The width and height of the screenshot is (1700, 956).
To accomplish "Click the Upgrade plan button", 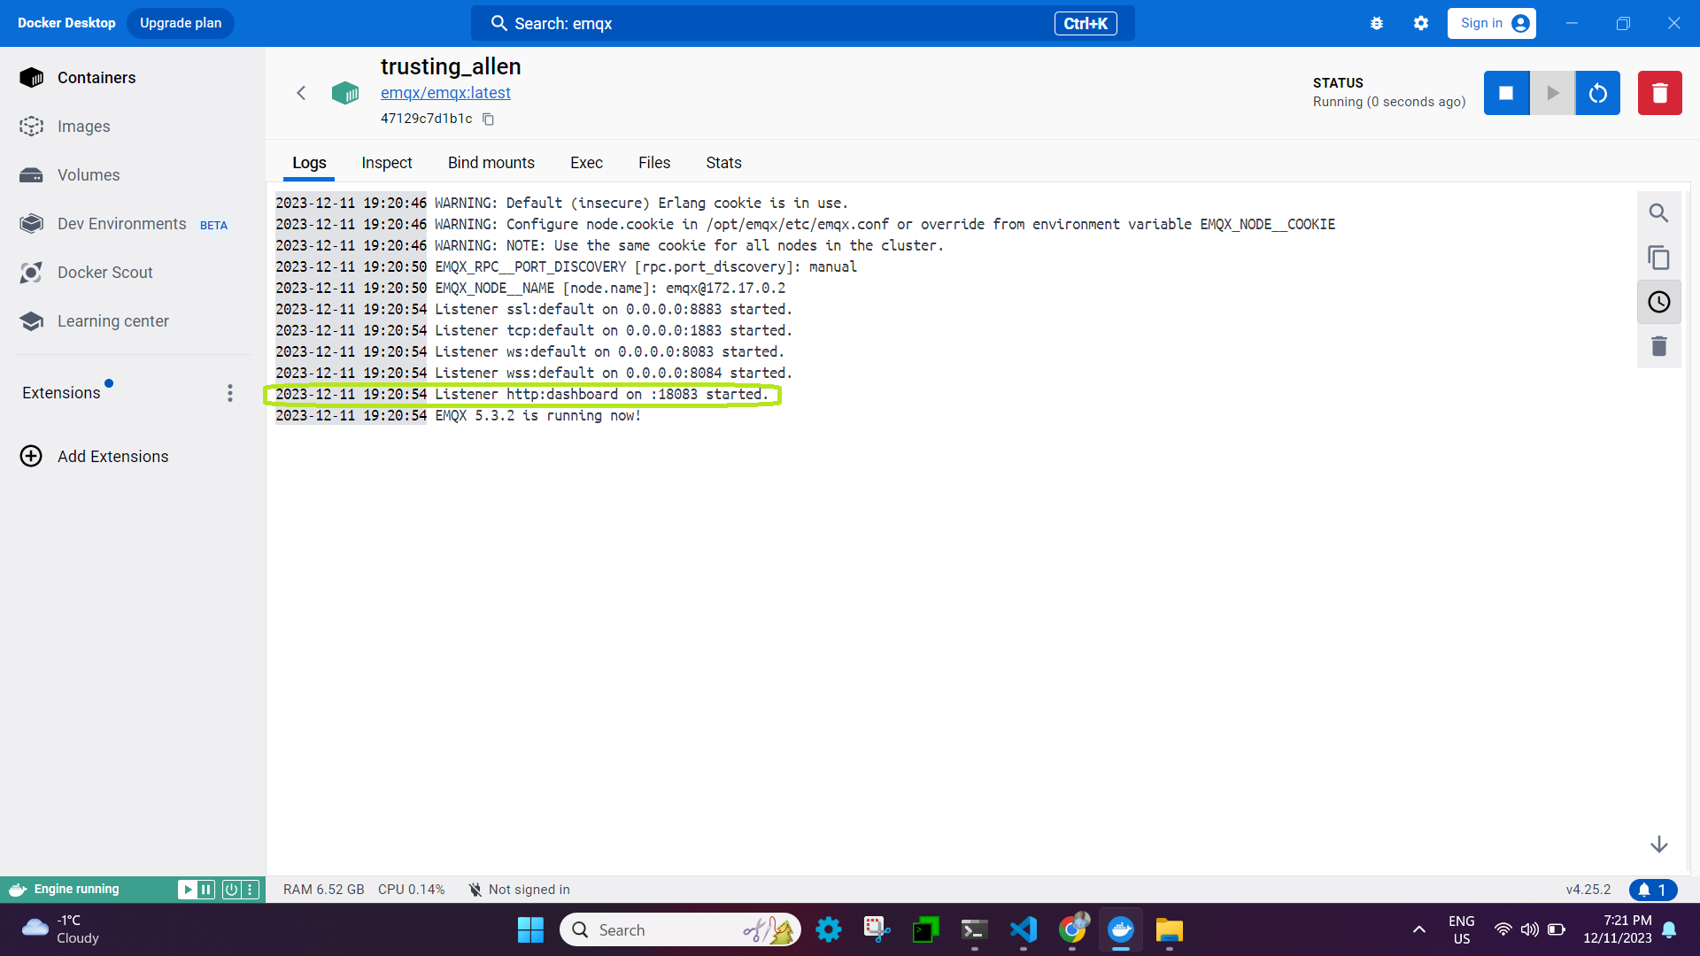I will 181,23.
